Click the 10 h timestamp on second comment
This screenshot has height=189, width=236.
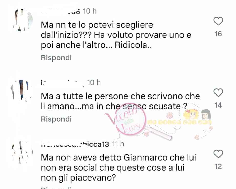point(94,83)
